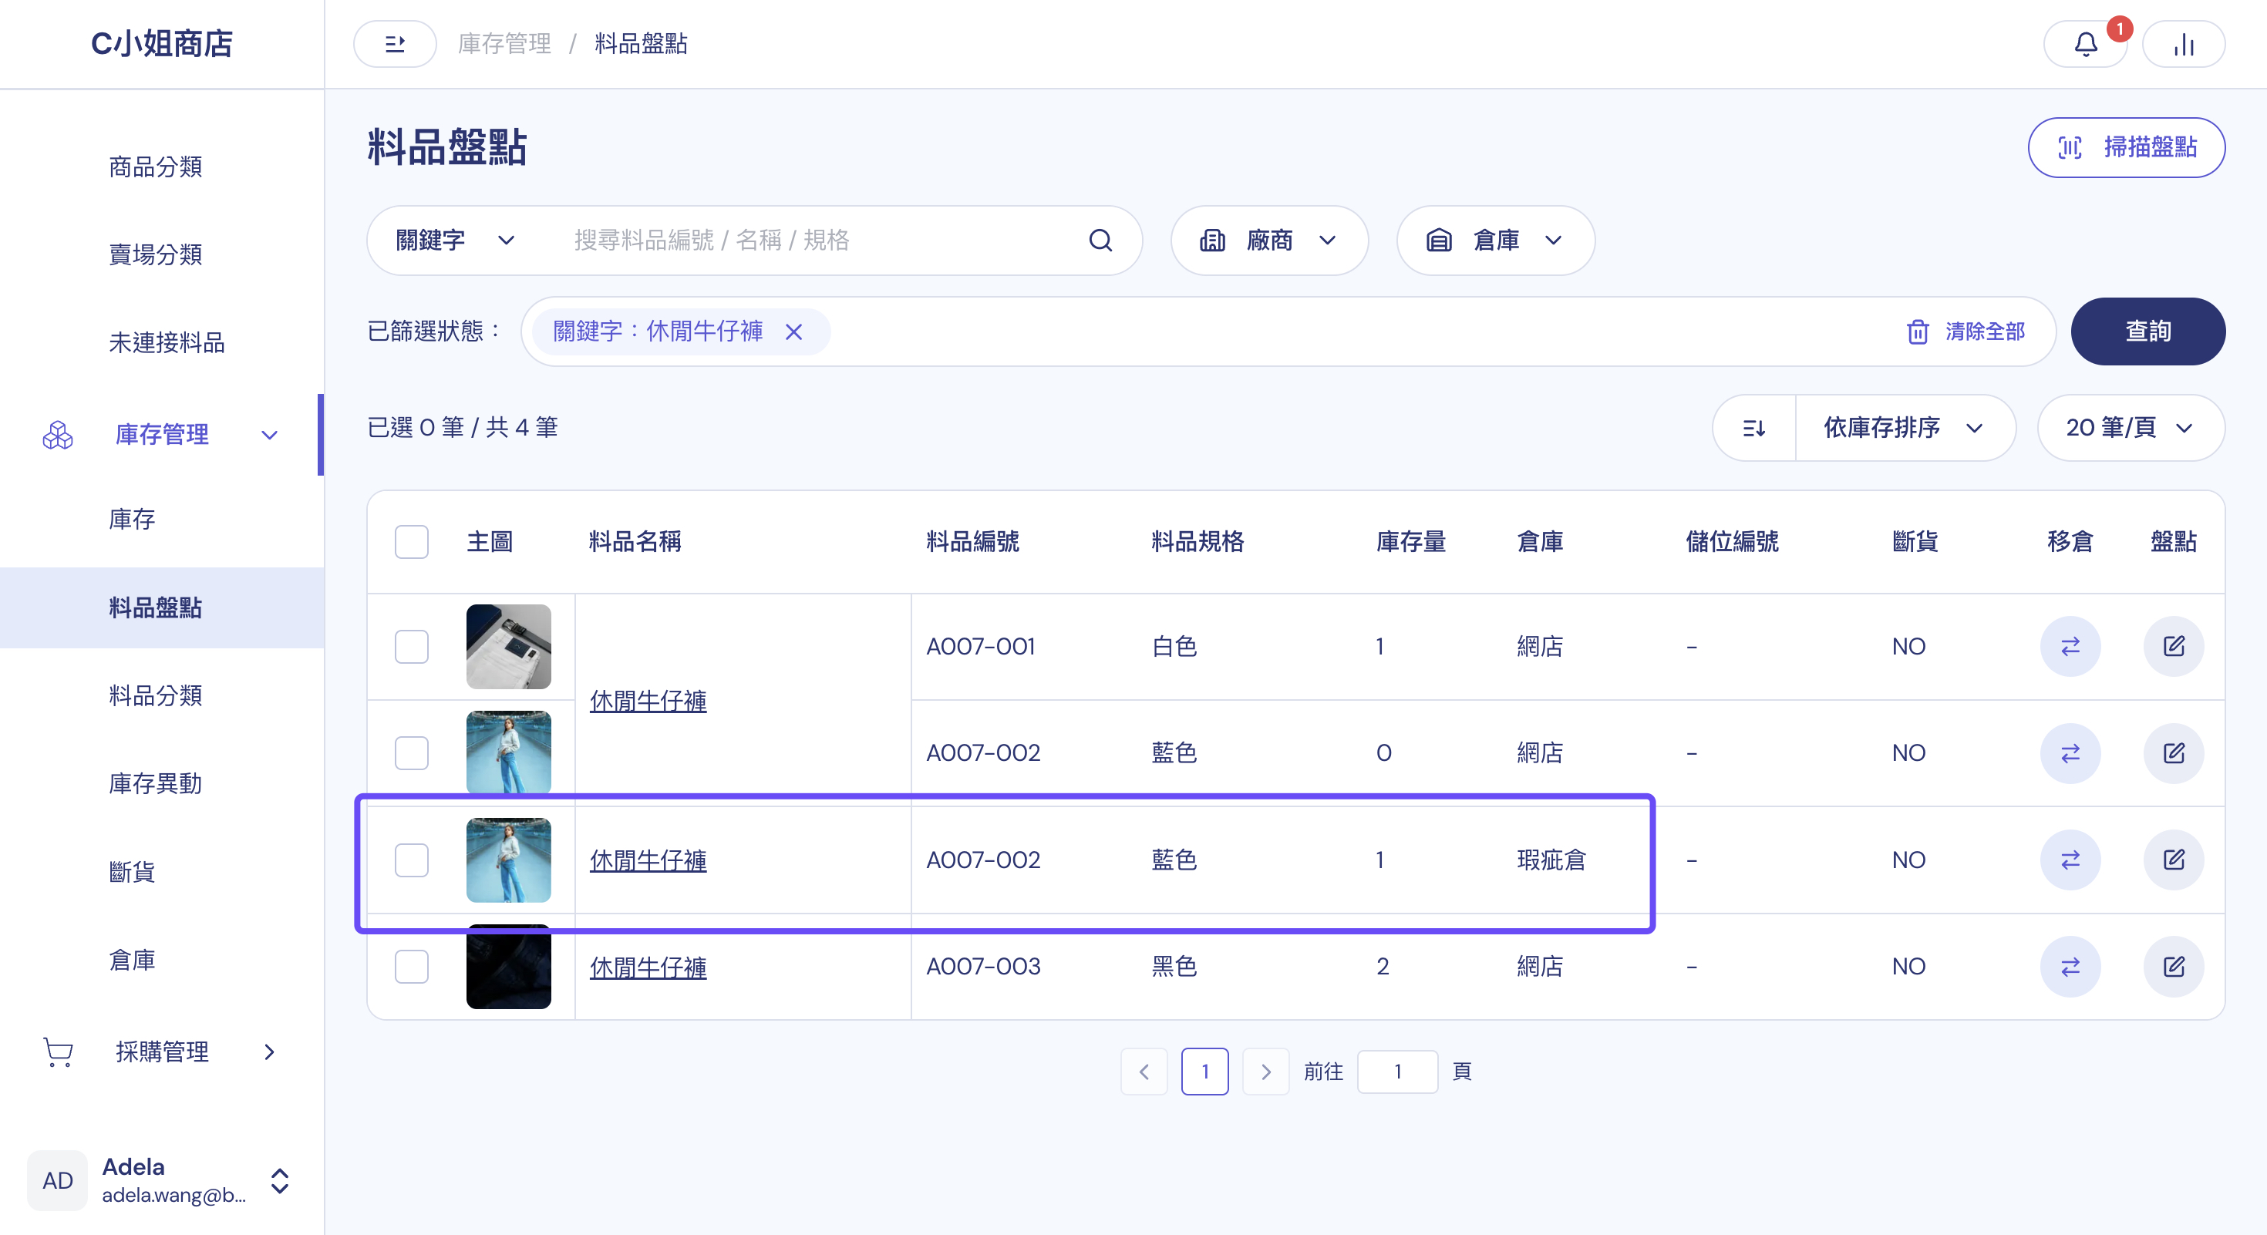
Task: Edit stocktake for 瑕疵倉 row
Action: pos(2174,860)
